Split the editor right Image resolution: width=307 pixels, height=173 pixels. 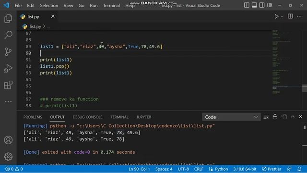click(x=290, y=16)
